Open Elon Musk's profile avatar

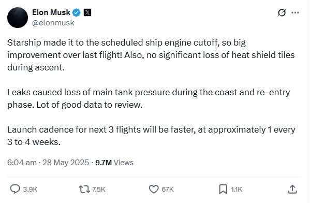tap(18, 18)
